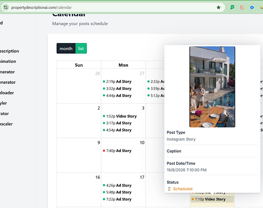Open the blue checkmark browser extension

tap(252, 7)
